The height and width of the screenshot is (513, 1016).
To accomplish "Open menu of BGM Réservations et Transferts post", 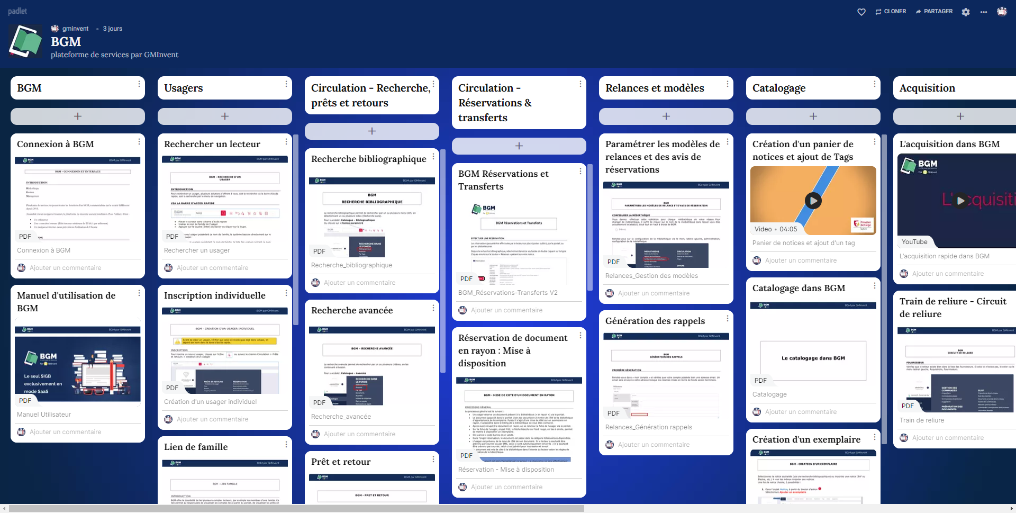I will coord(580,172).
